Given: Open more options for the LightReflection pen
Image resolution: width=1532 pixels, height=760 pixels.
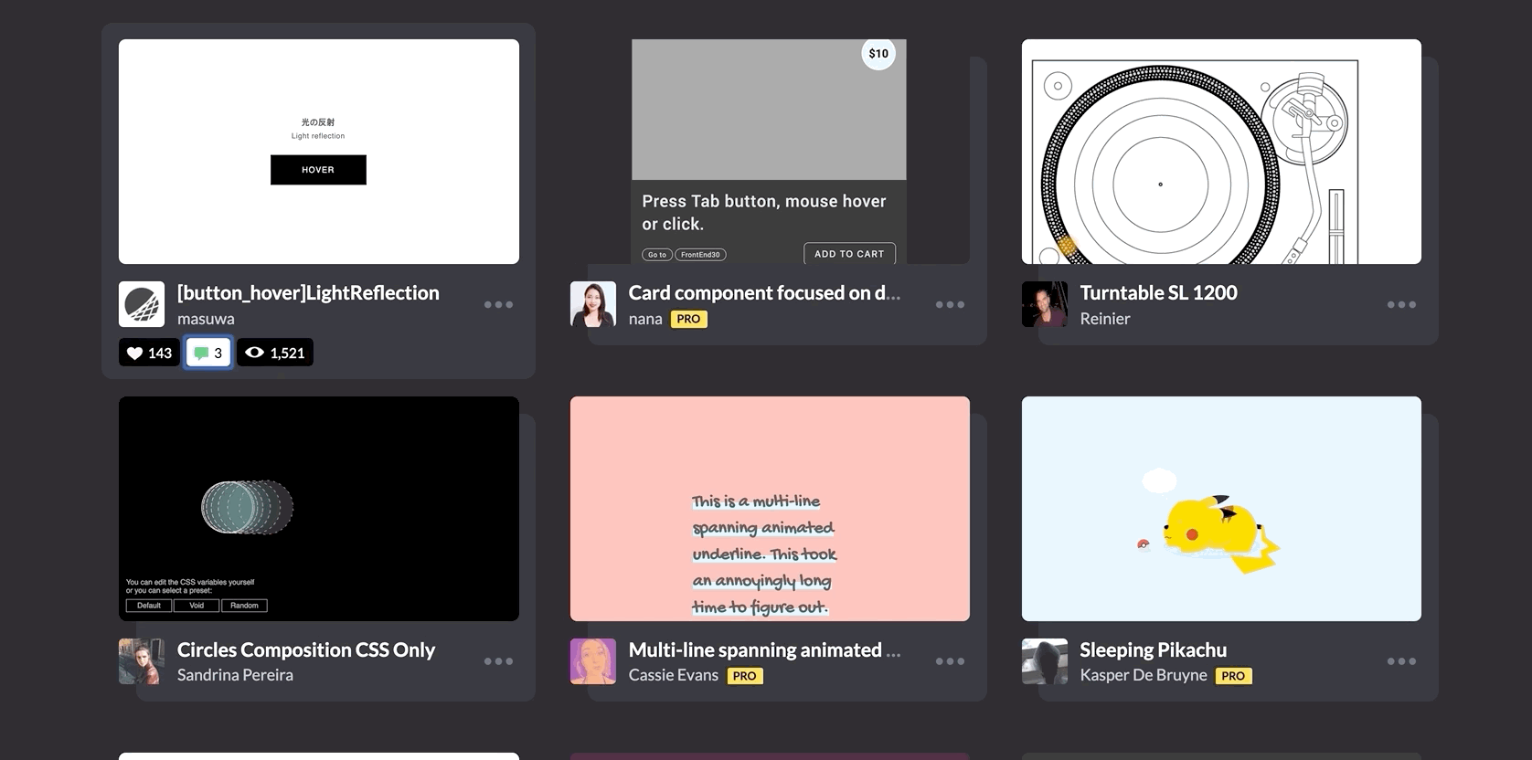Looking at the screenshot, I should tap(498, 304).
